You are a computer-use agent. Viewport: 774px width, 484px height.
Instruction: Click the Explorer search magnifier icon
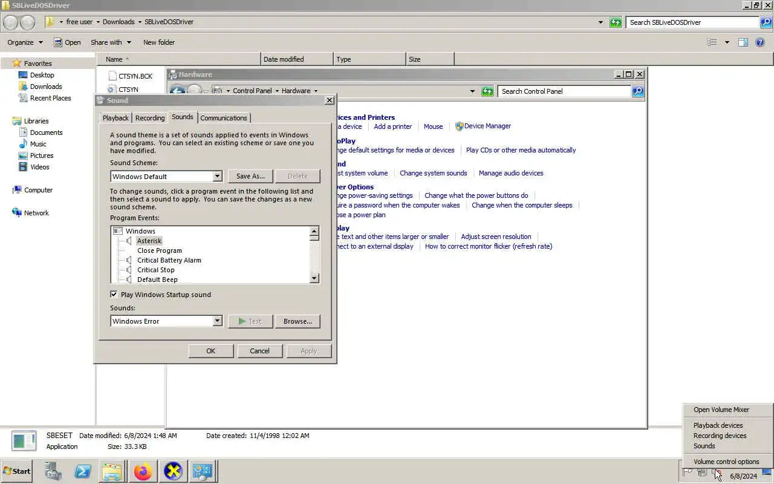tap(767, 22)
